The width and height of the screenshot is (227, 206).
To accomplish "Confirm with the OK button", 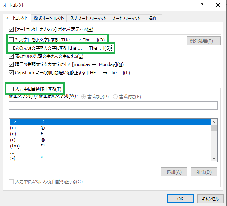I will (181, 199).
